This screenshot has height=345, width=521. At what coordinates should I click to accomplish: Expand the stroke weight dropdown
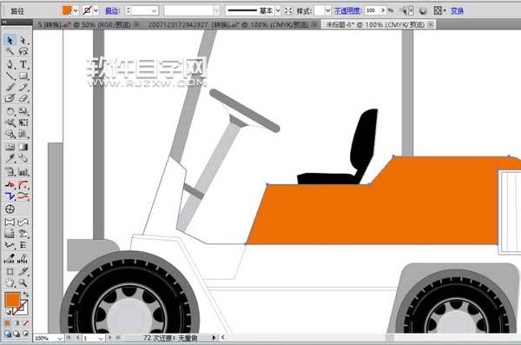point(155,10)
